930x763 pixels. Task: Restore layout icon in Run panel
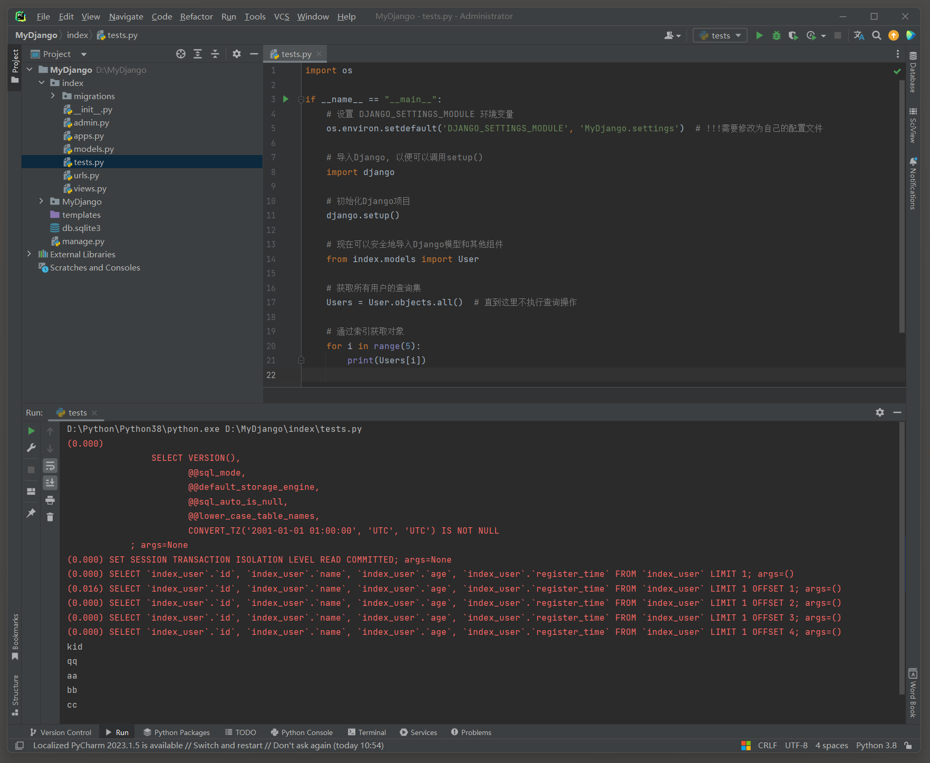pos(31,491)
